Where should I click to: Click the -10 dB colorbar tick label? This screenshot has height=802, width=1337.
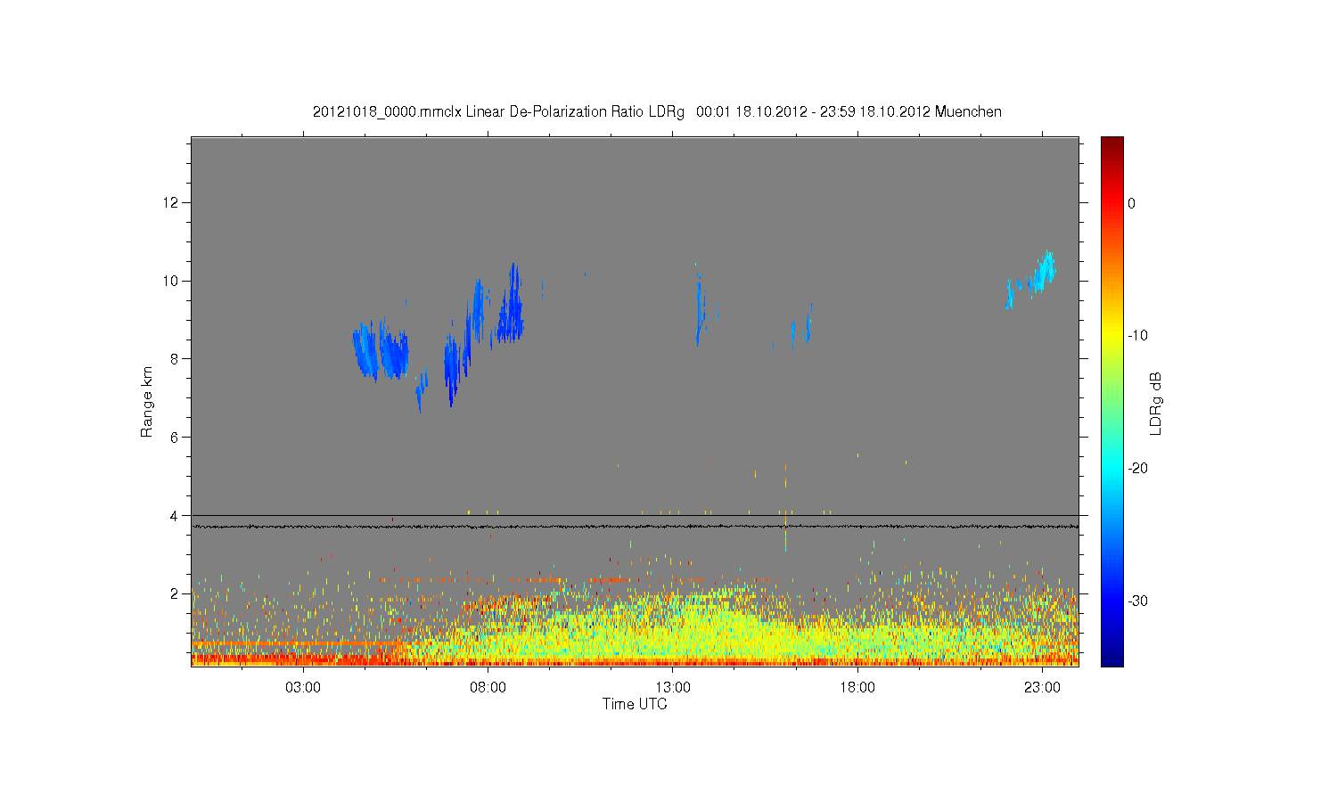[1137, 336]
